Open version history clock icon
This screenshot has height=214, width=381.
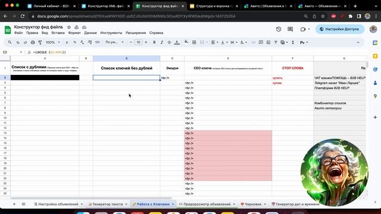279,29
